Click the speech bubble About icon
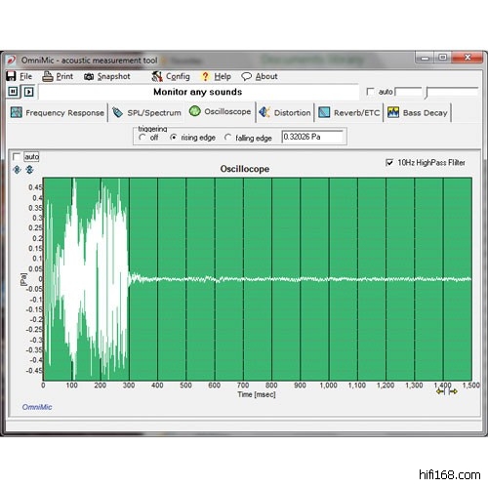 point(246,76)
